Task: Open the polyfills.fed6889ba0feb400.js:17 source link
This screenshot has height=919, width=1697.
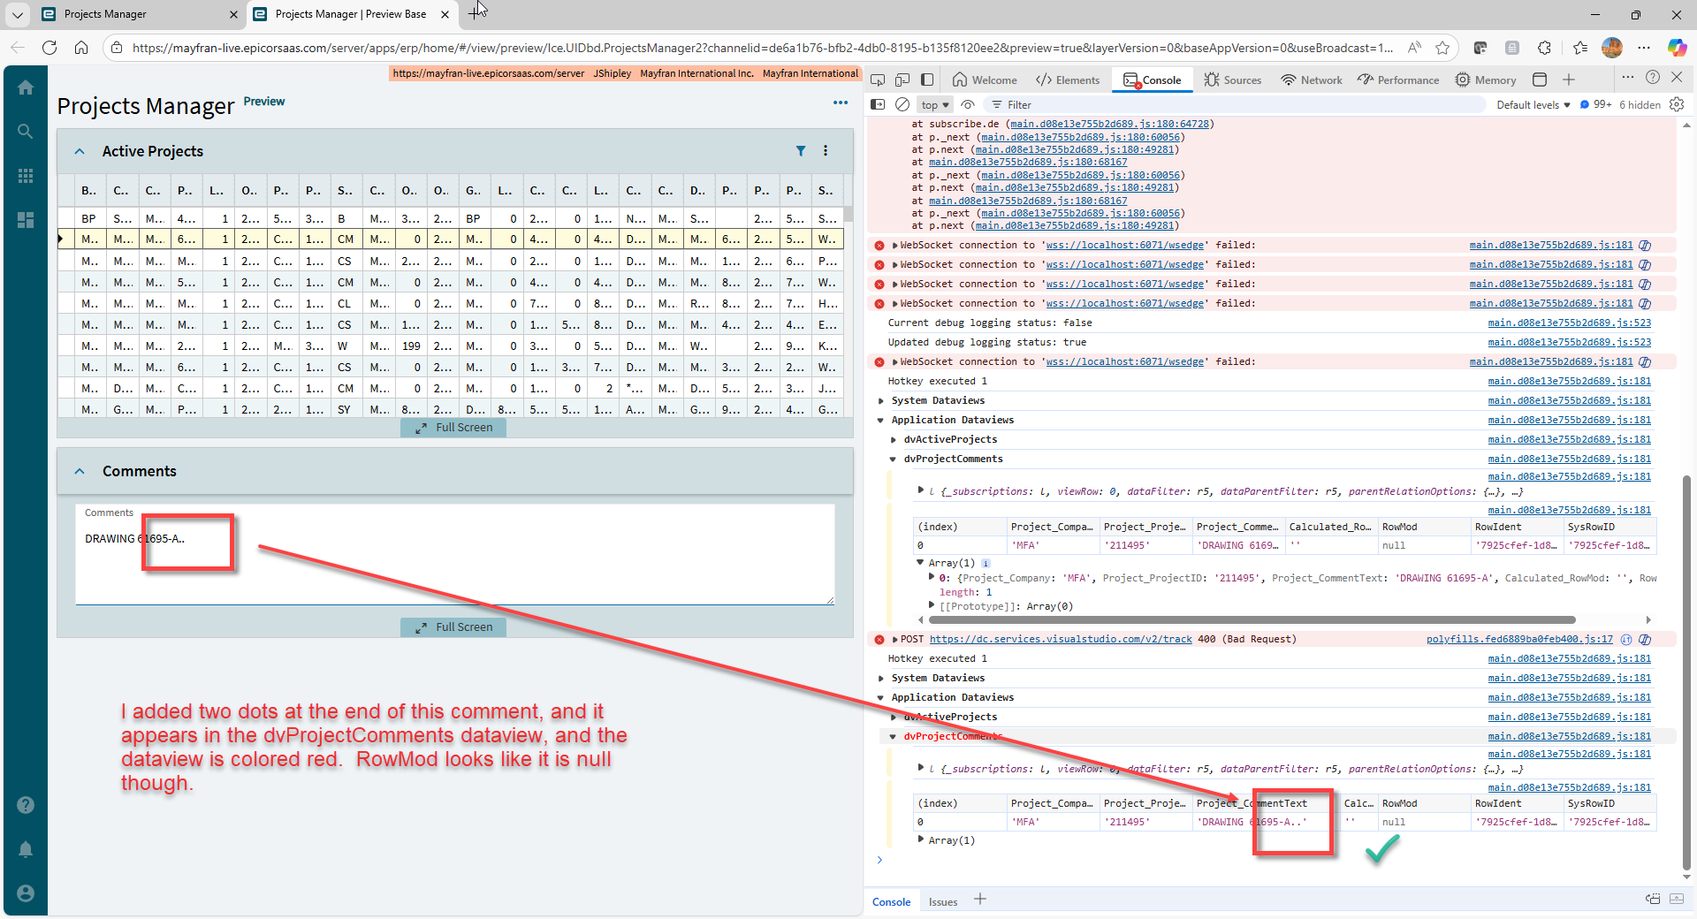Action: tap(1519, 639)
